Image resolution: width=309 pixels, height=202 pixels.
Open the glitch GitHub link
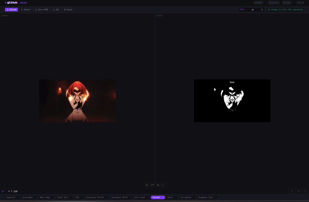click(x=274, y=3)
